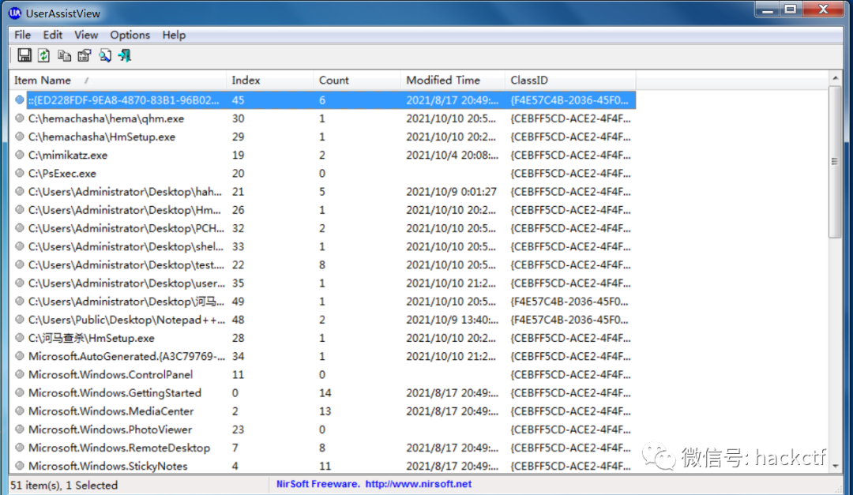Select the Desktop\hah... row

[322, 192]
